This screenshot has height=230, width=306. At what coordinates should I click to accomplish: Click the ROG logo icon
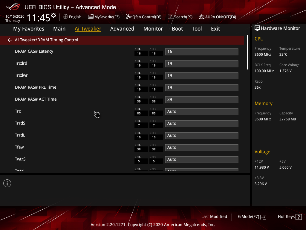(x=13, y=7)
